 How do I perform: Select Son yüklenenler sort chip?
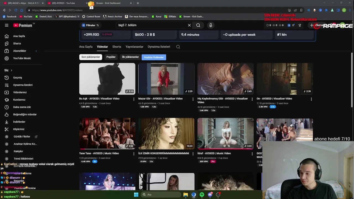pos(91,57)
